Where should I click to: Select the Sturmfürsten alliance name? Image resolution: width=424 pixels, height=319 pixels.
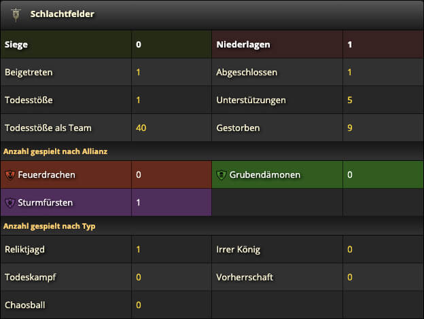click(45, 202)
